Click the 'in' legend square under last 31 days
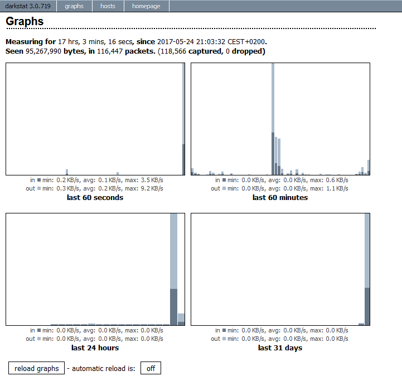 (224, 331)
